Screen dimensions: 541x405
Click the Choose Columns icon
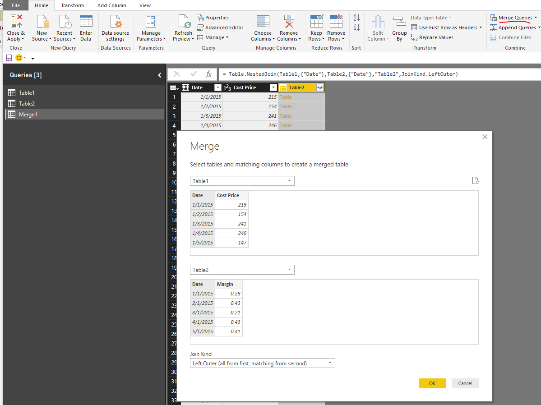tap(263, 22)
